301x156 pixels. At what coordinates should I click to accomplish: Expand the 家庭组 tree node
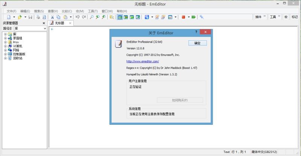point(5,38)
